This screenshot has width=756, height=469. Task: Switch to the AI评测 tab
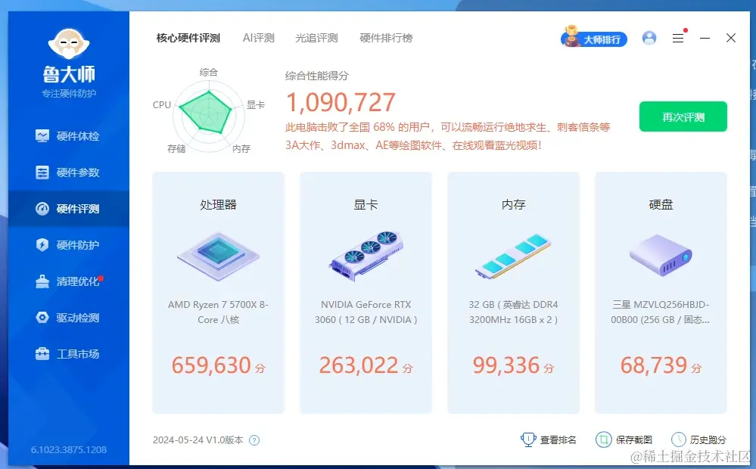(258, 38)
